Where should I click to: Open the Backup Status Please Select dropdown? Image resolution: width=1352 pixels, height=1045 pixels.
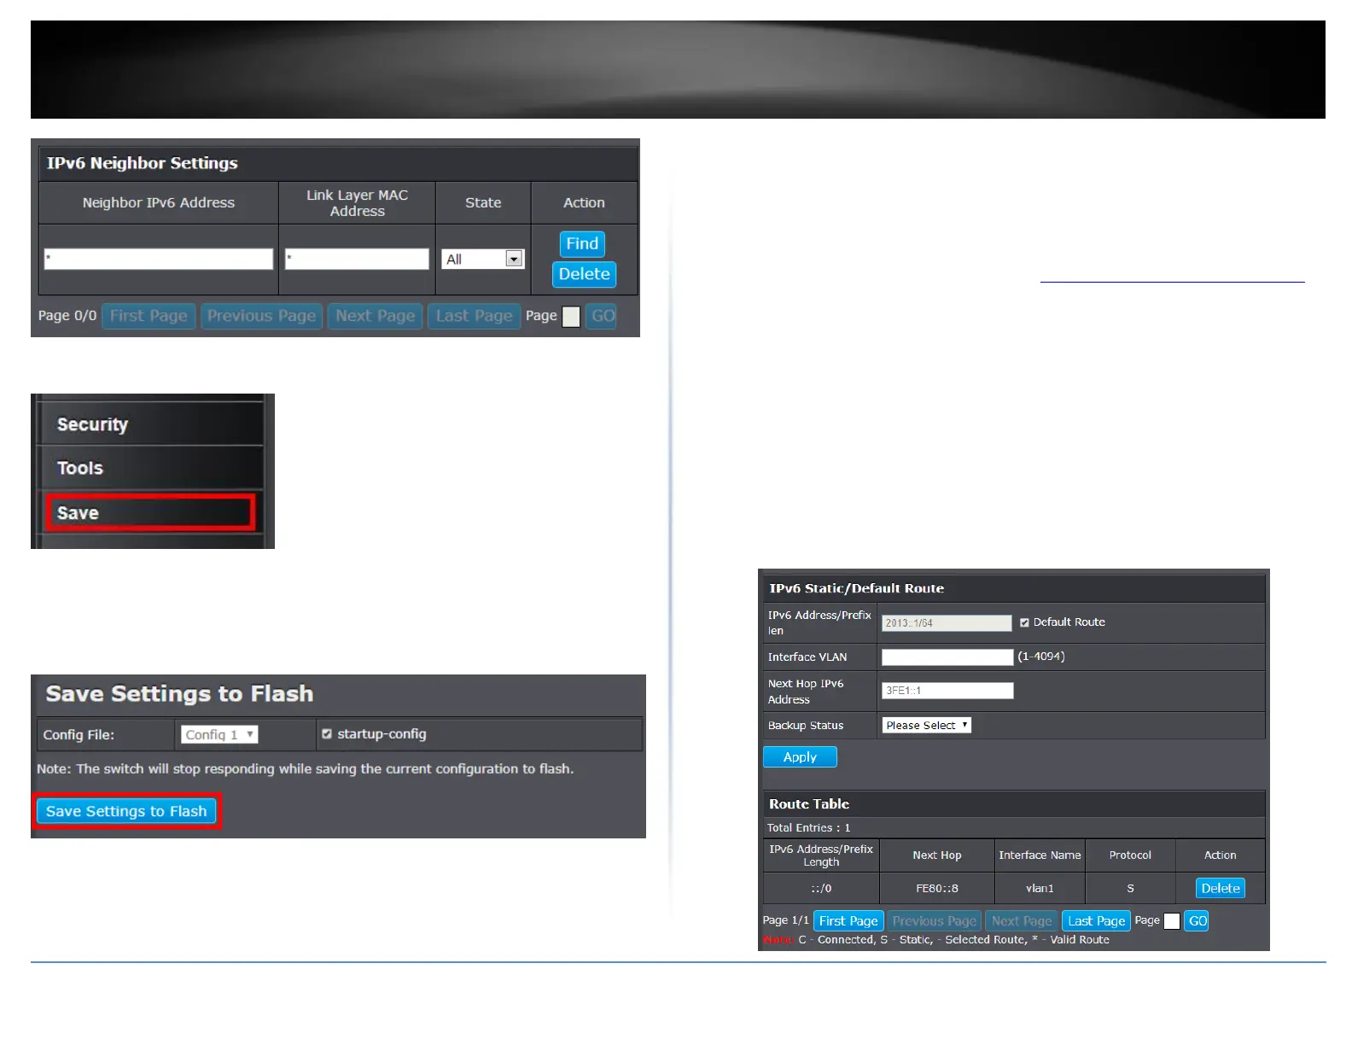click(x=926, y=725)
